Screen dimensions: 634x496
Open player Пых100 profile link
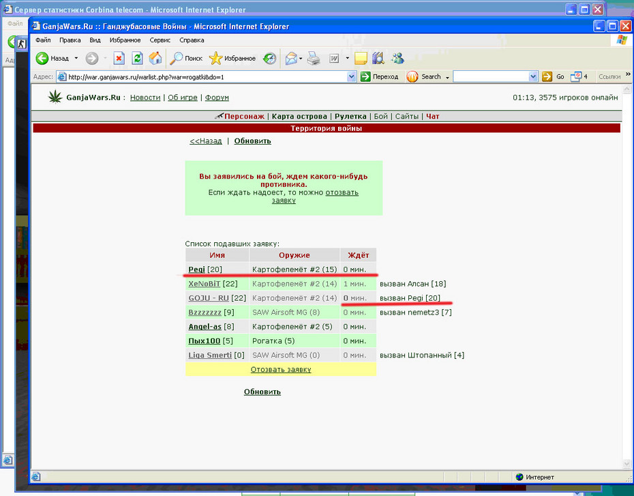tap(205, 341)
